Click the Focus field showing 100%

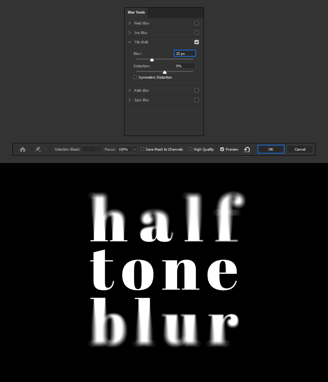[x=124, y=150]
